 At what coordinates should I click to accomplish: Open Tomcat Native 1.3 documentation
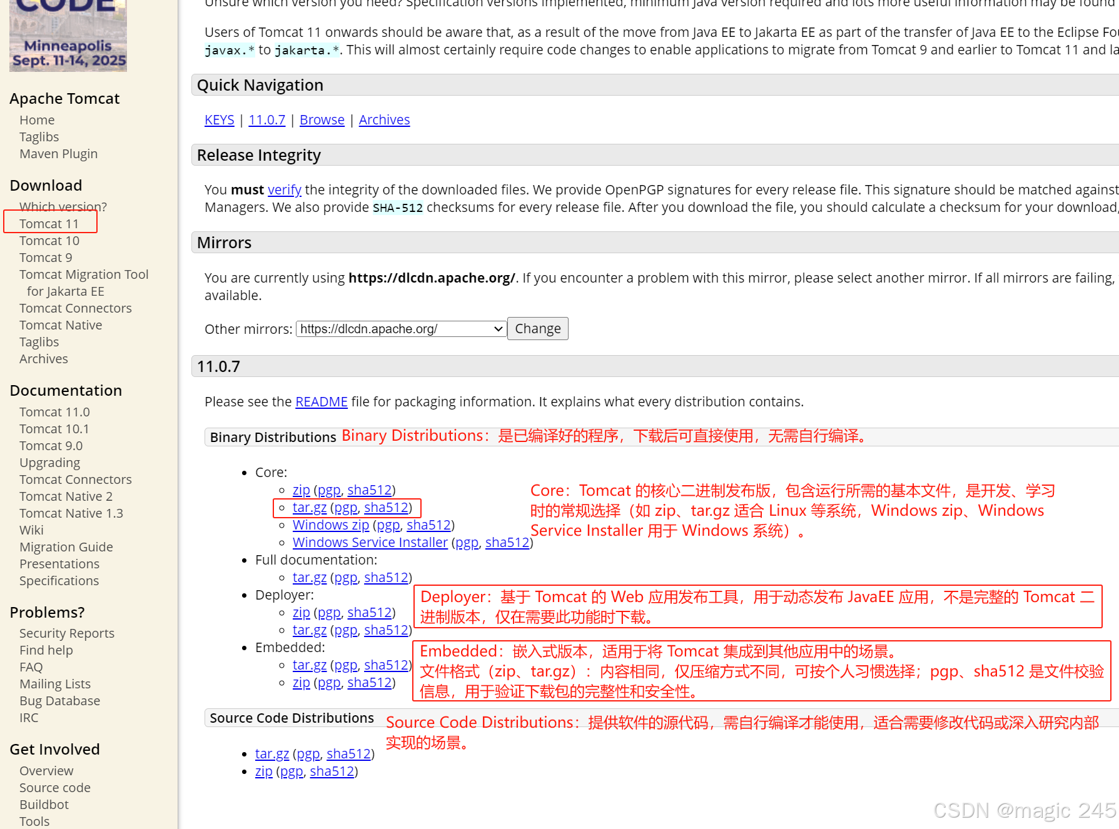click(71, 513)
